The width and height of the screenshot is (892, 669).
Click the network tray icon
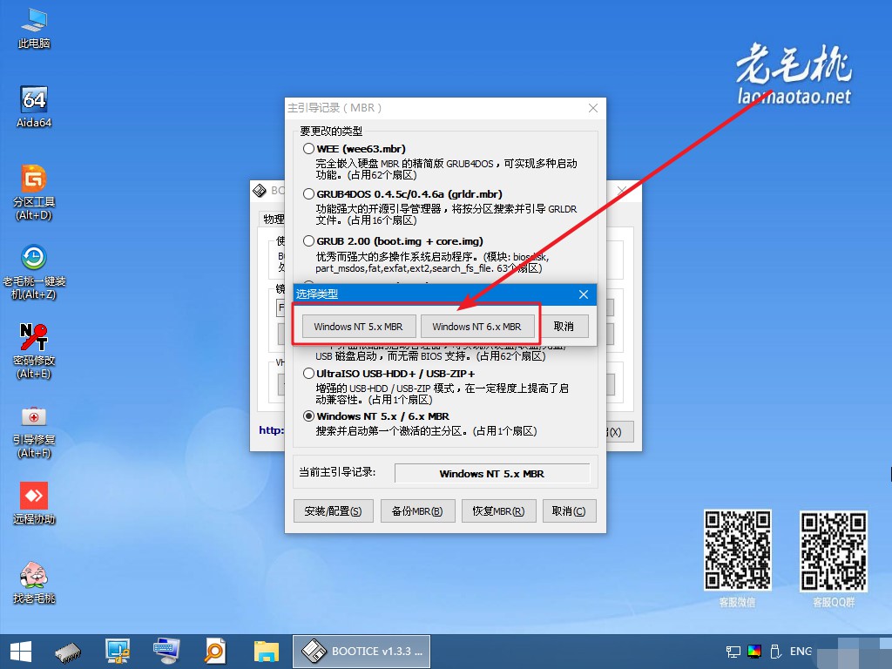tap(733, 652)
